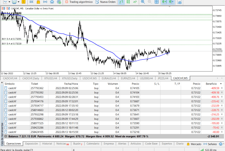Switch to the XTIUSD,H4 chart tab
This screenshot has height=151, width=225.
[50, 78]
